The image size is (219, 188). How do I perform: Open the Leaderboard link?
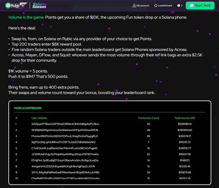coord(163,5)
